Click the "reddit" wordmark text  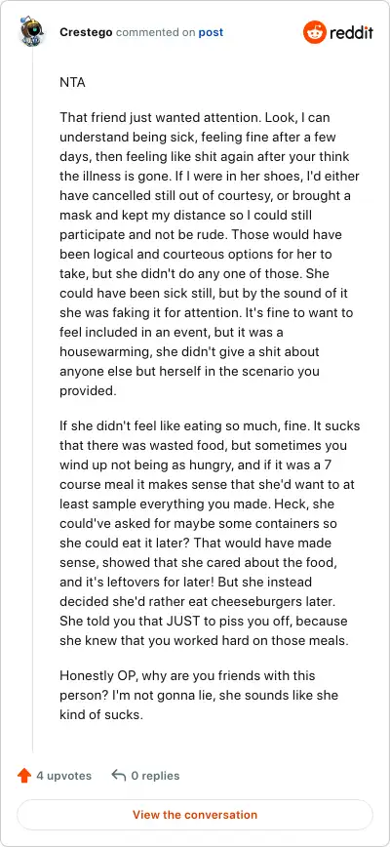point(351,33)
